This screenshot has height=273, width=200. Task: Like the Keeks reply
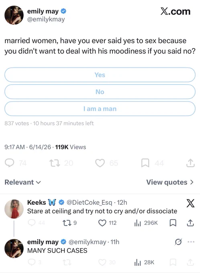coord(102,223)
